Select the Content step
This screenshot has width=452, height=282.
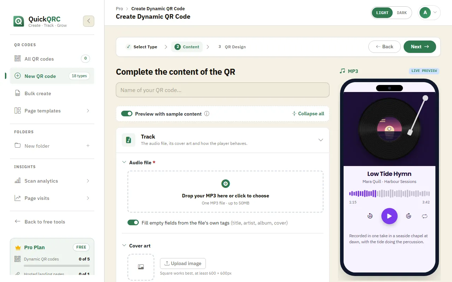point(187,47)
